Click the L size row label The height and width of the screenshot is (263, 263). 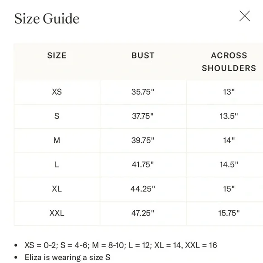57,165
